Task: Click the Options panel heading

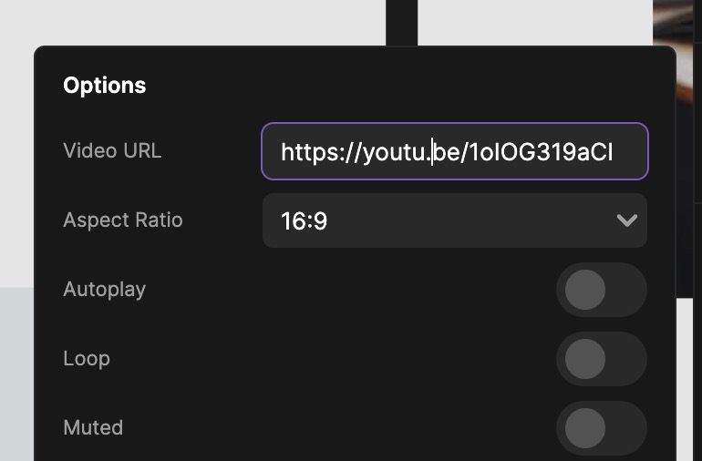Action: (104, 85)
